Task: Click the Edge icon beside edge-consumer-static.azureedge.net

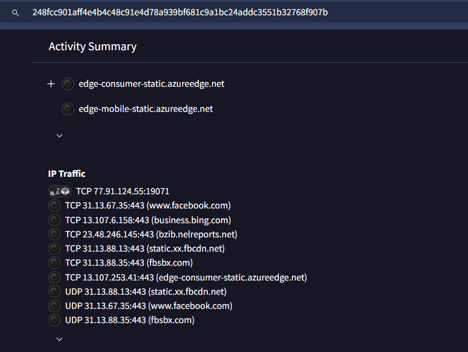Action: [68, 84]
